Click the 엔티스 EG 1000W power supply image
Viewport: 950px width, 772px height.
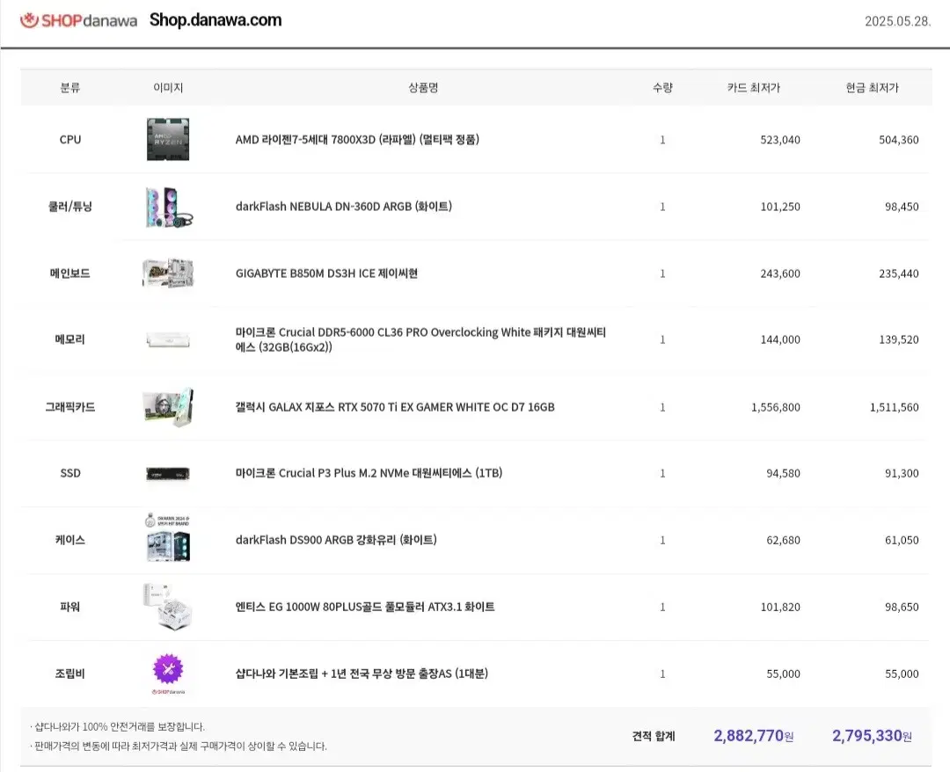pos(167,607)
